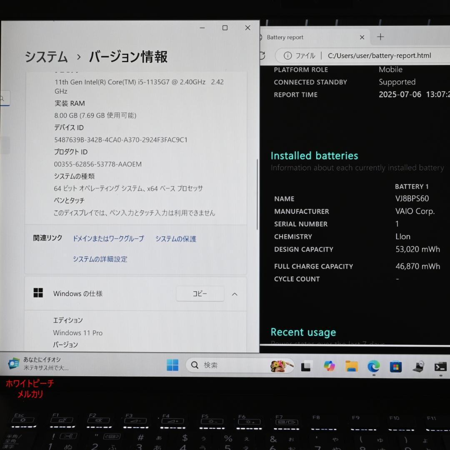Screen dimensions: 450x450
Task: Open File Explorer from the taskbar
Action: click(351, 365)
